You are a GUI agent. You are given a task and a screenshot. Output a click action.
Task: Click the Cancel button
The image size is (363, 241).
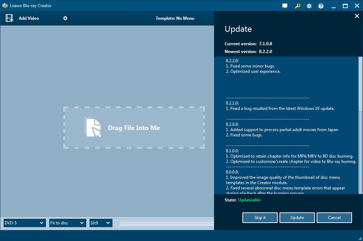334,218
